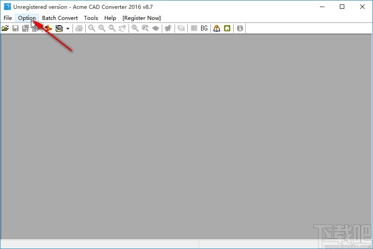Click the Zoom In magnifier icon

coord(102,28)
